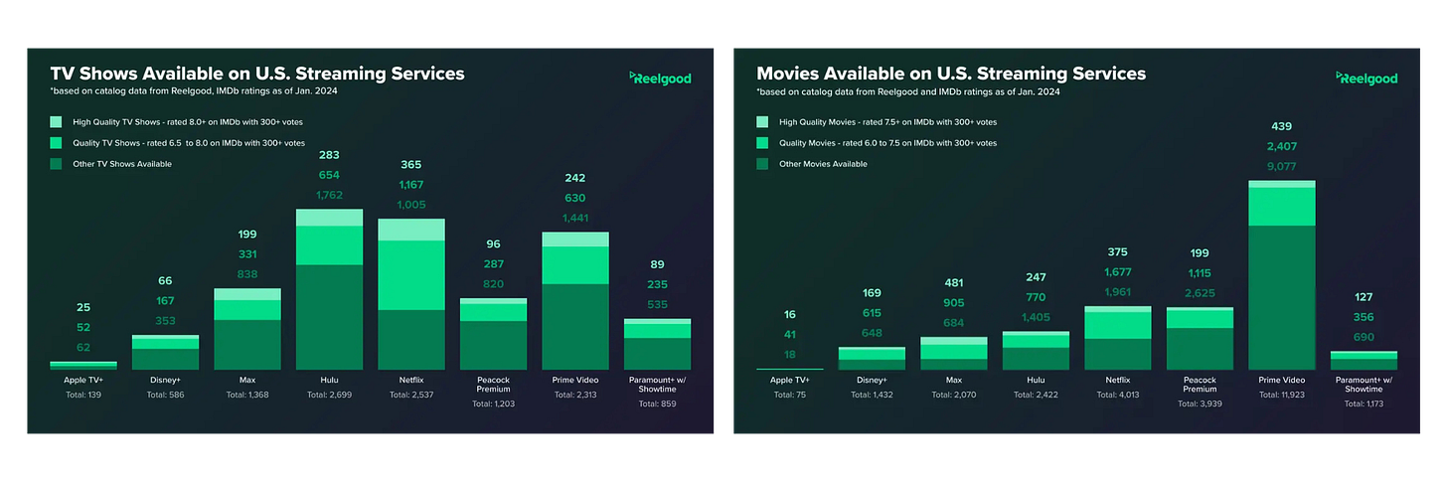Click the 'Prime Video' label in the TV Shows chart
Image resolution: width=1447 pixels, height=482 pixels.
(x=575, y=380)
